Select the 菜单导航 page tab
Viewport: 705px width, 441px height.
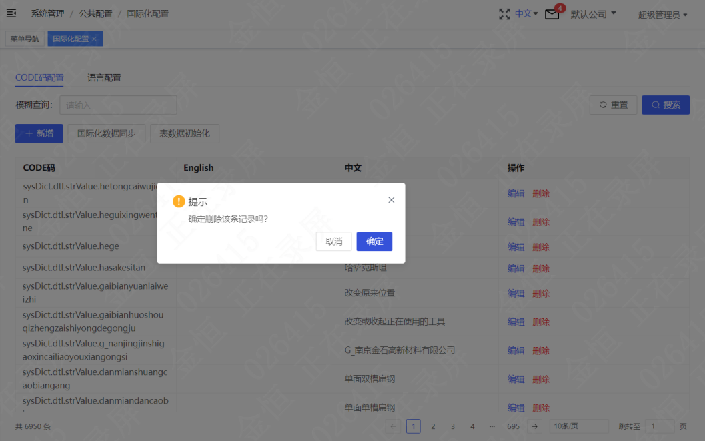pos(25,39)
